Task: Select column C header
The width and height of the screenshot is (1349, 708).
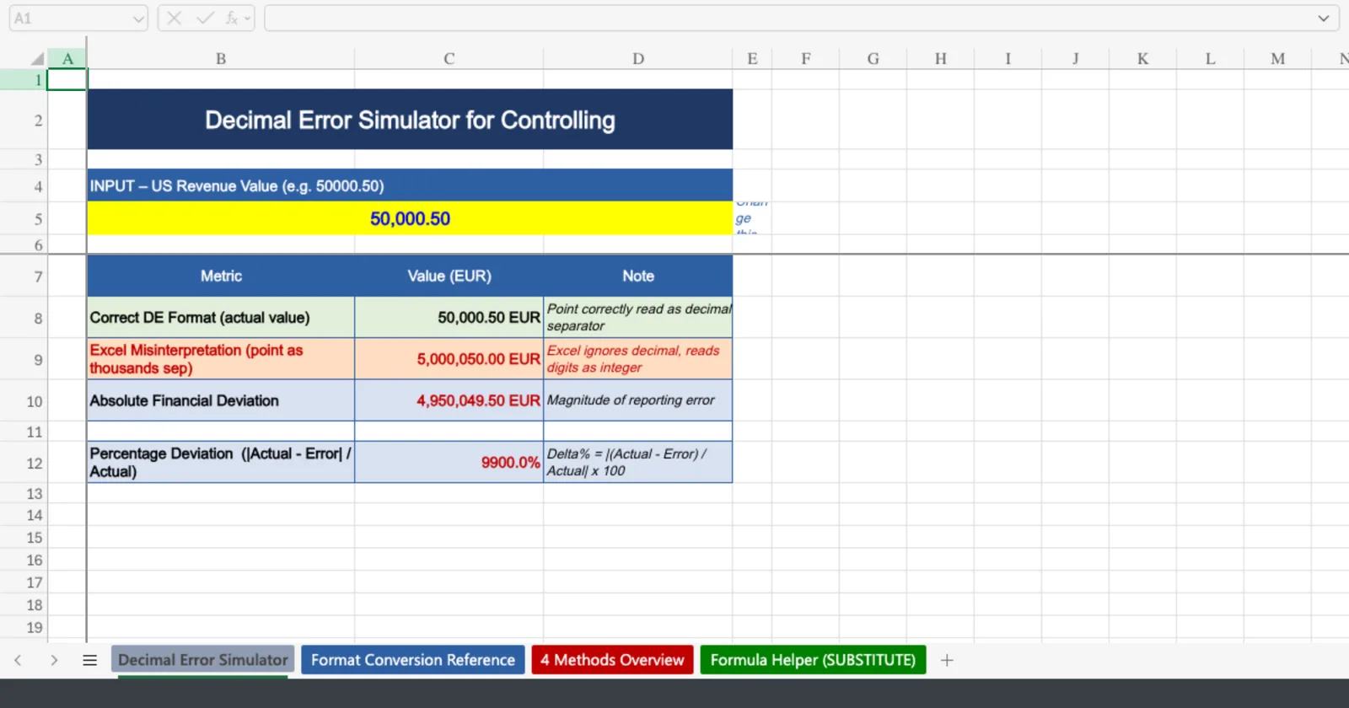Action: (x=449, y=58)
